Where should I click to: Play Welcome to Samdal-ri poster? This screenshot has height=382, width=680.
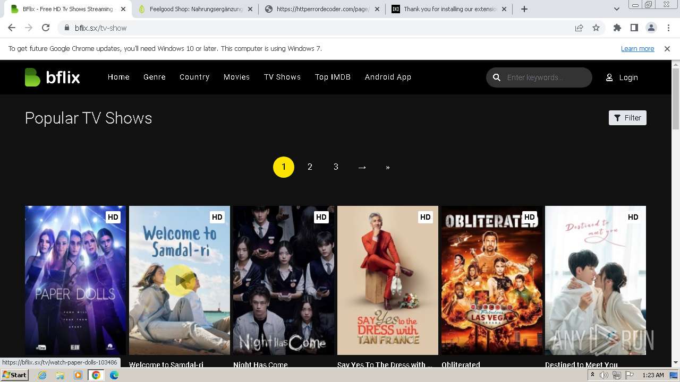coord(180,280)
